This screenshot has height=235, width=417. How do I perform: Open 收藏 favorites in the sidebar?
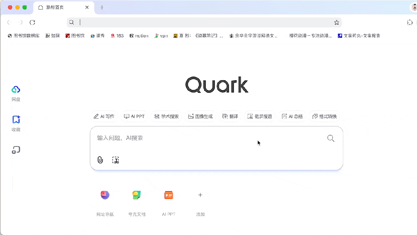(x=16, y=123)
